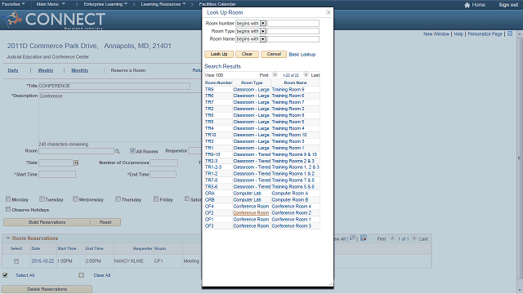
Task: Click the icon right of Personalize Page
Action: [510, 33]
